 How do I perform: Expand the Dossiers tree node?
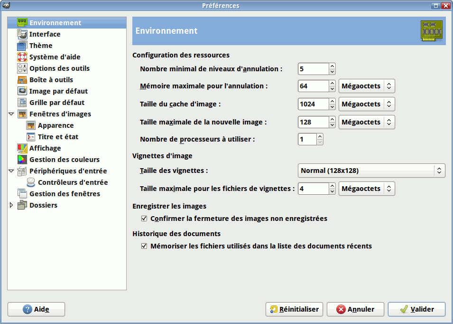click(11, 205)
